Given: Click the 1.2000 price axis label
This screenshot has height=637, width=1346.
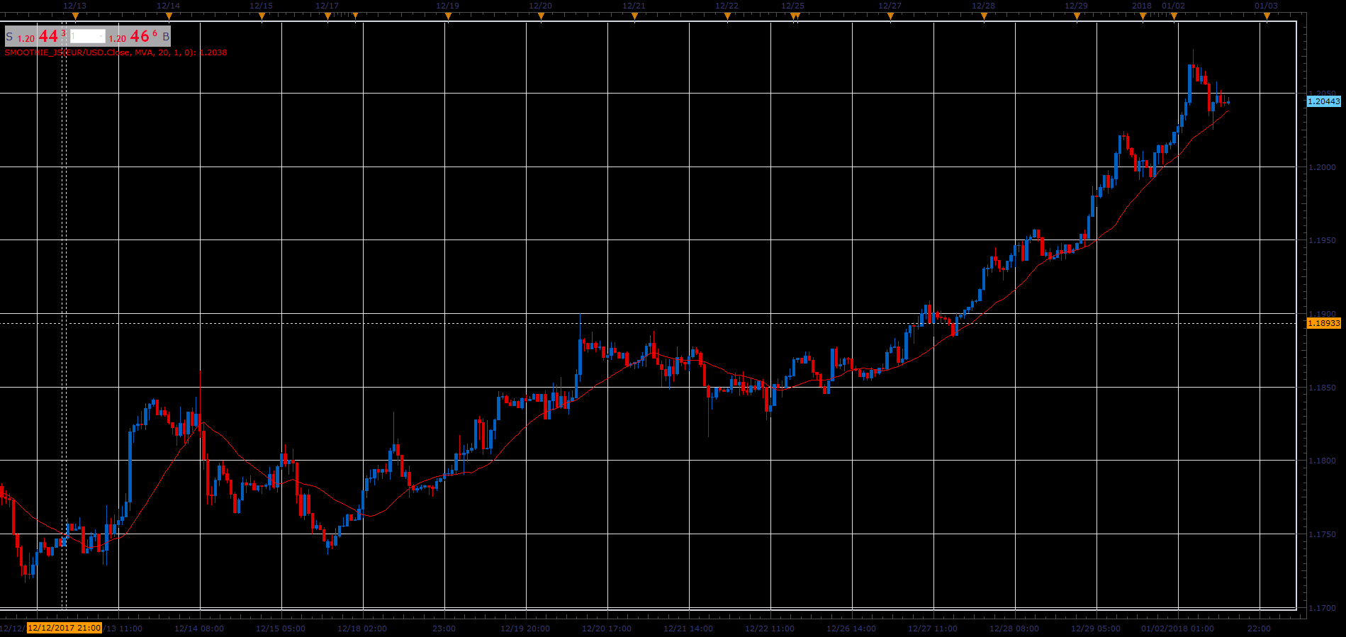Looking at the screenshot, I should pos(1322,167).
